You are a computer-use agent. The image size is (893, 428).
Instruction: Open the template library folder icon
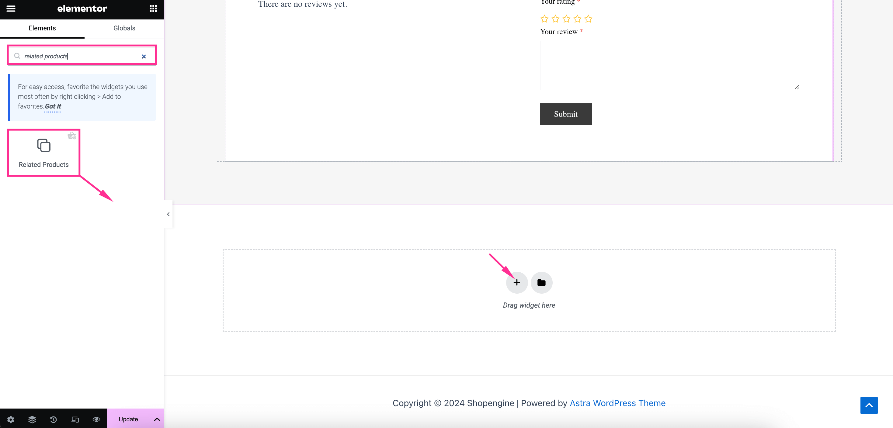point(541,282)
